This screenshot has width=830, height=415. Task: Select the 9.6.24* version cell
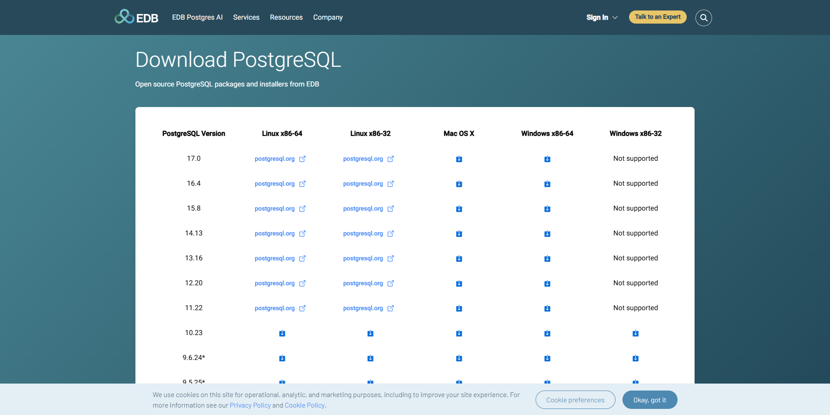tap(194, 358)
